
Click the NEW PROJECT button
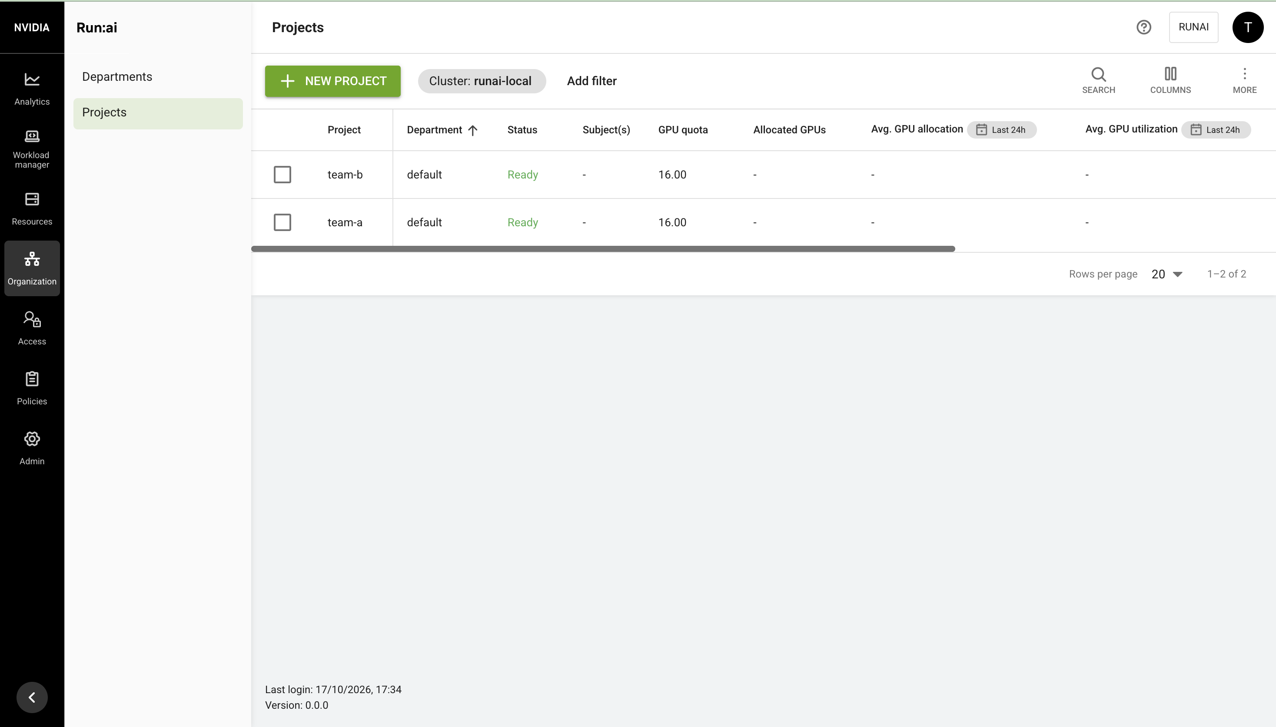[333, 81]
